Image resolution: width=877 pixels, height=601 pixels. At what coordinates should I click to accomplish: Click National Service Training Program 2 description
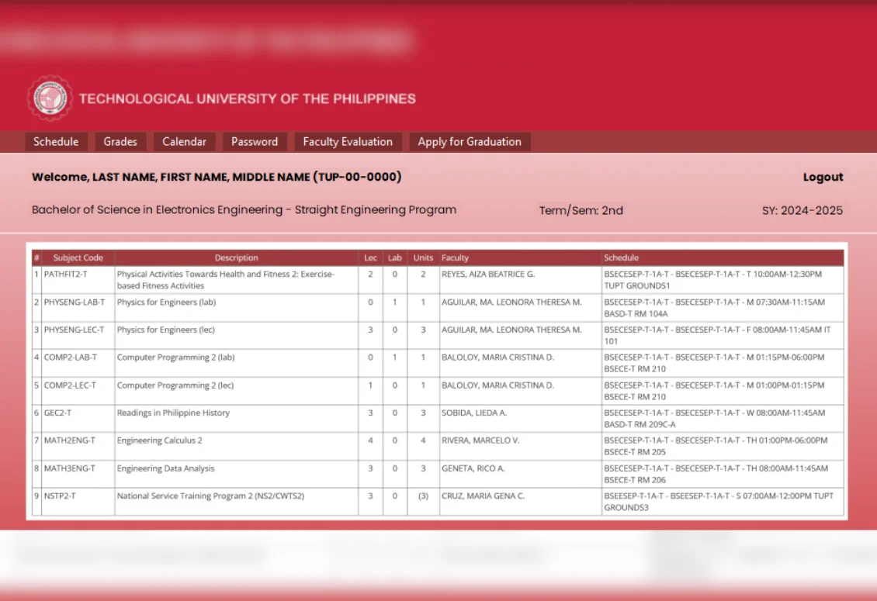click(x=210, y=496)
